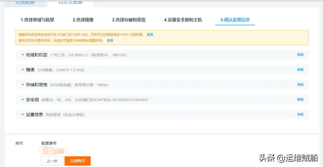点击上一步按钮返回

pyautogui.click(x=52, y=161)
